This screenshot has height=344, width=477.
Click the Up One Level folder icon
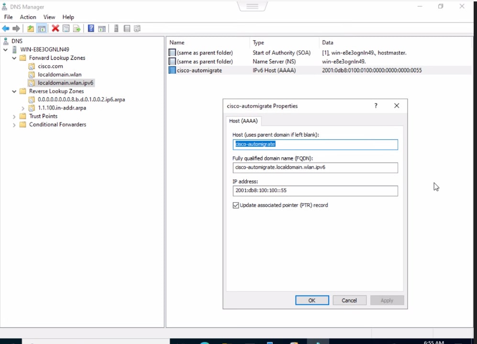click(x=30, y=28)
